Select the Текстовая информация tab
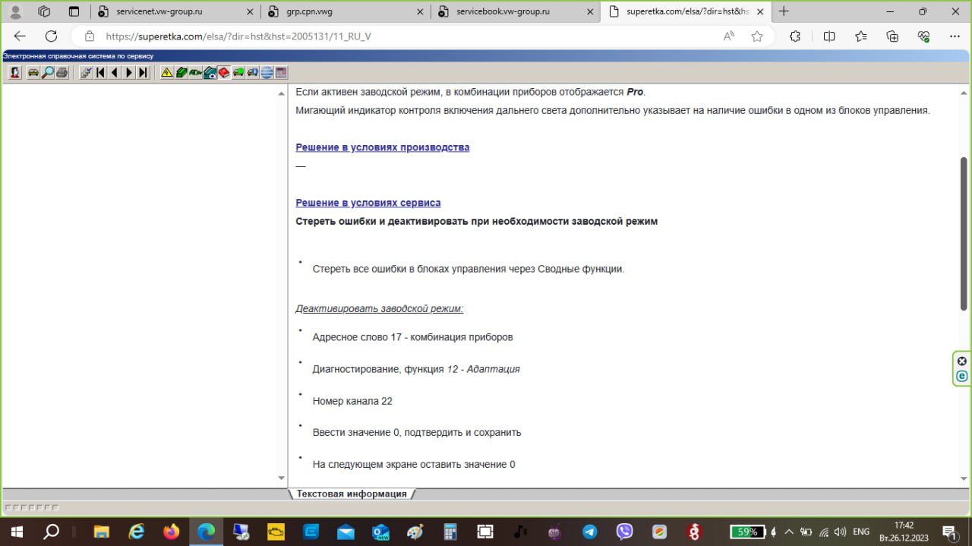972x546 pixels. click(352, 494)
